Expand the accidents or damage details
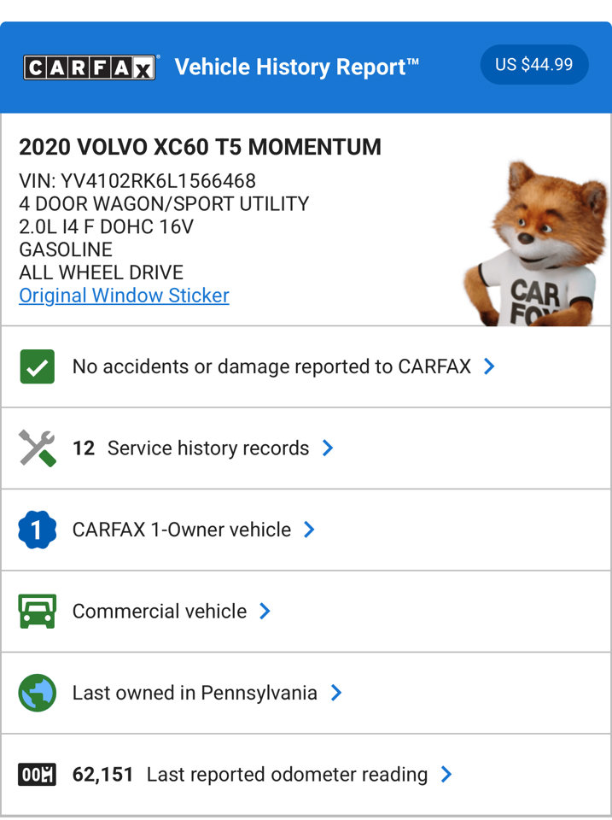This screenshot has width=612, height=820. (x=489, y=366)
